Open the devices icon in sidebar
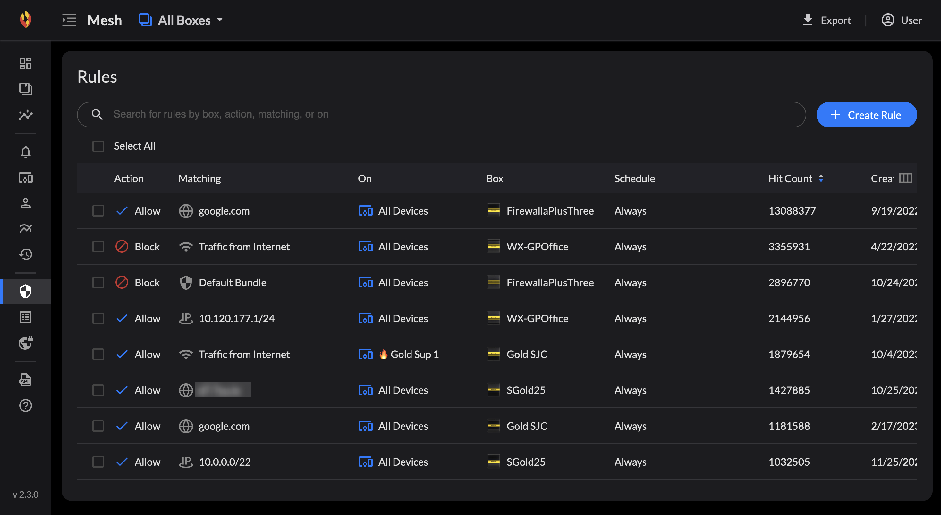 [26, 178]
